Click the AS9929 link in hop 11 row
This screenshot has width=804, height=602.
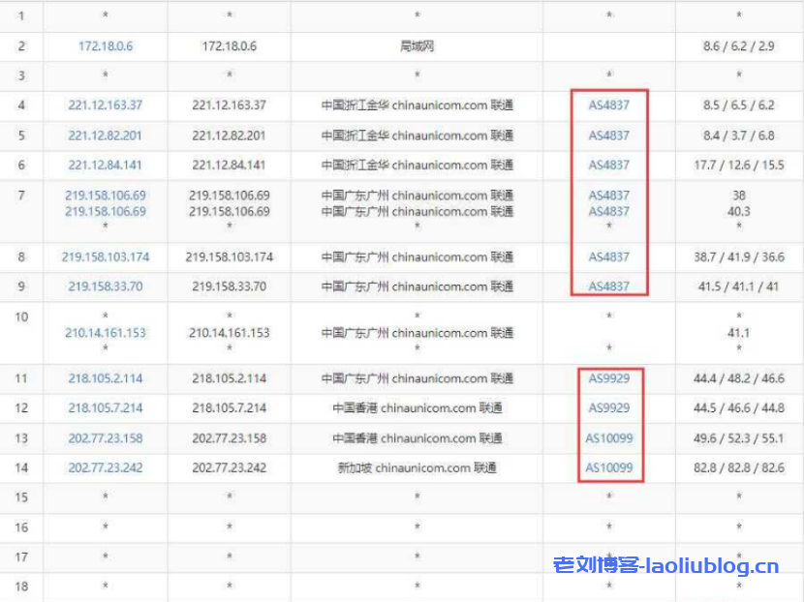tap(608, 378)
